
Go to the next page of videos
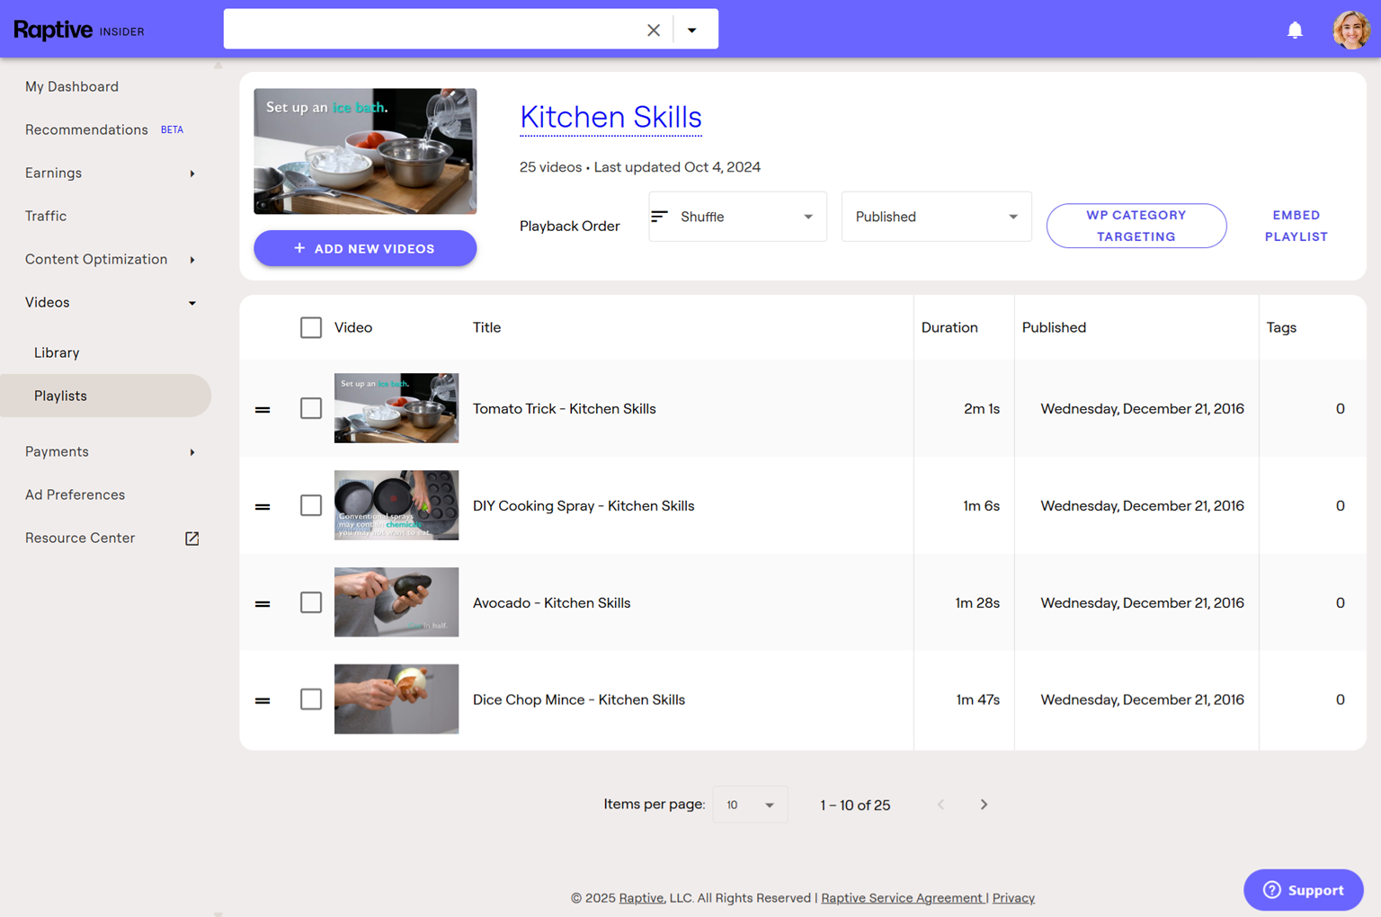point(984,805)
